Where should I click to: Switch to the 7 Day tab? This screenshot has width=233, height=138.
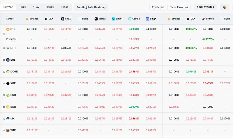point(36,7)
